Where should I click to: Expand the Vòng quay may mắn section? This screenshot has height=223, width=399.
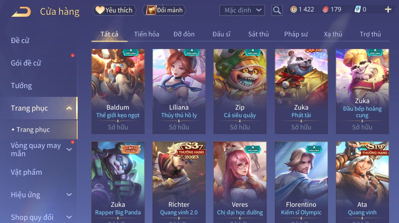coord(69,150)
